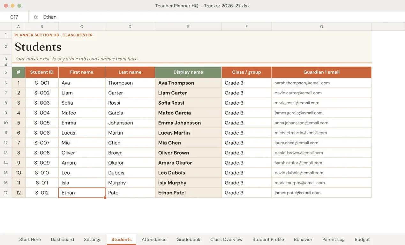Select the first name cell Sofia
The image size is (405, 245).
[x=82, y=103]
